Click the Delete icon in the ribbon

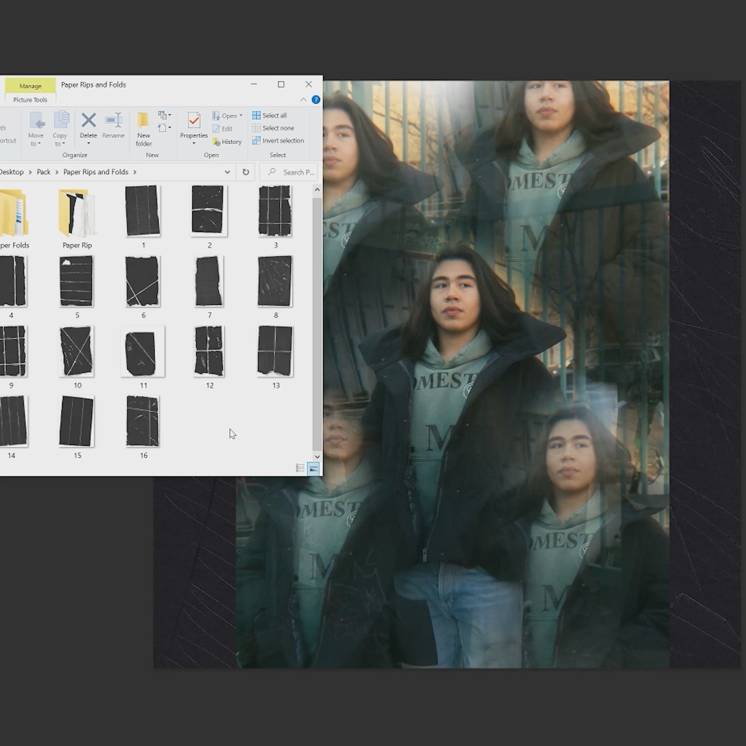[88, 121]
